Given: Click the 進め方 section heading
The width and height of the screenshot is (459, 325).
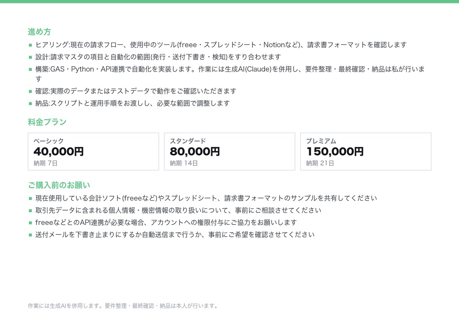Looking at the screenshot, I should point(40,32).
